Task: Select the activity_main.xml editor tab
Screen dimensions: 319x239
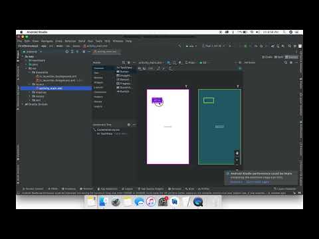Action: 106,52
